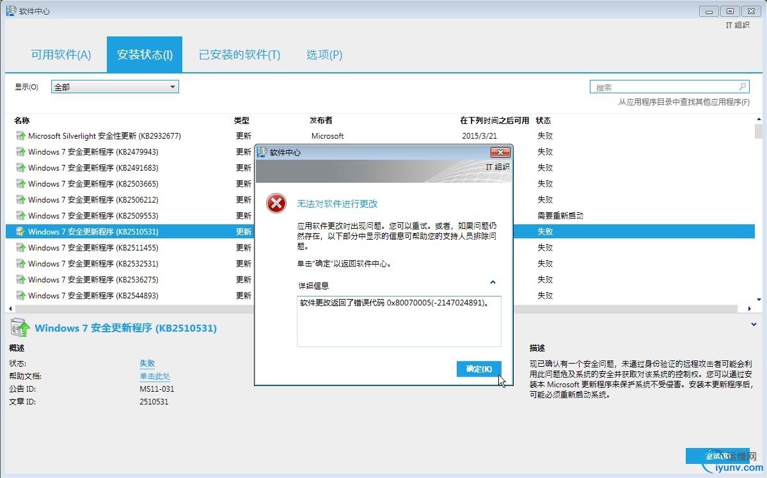Click the update icon for KB2536275
The height and width of the screenshot is (478, 767).
(20, 279)
